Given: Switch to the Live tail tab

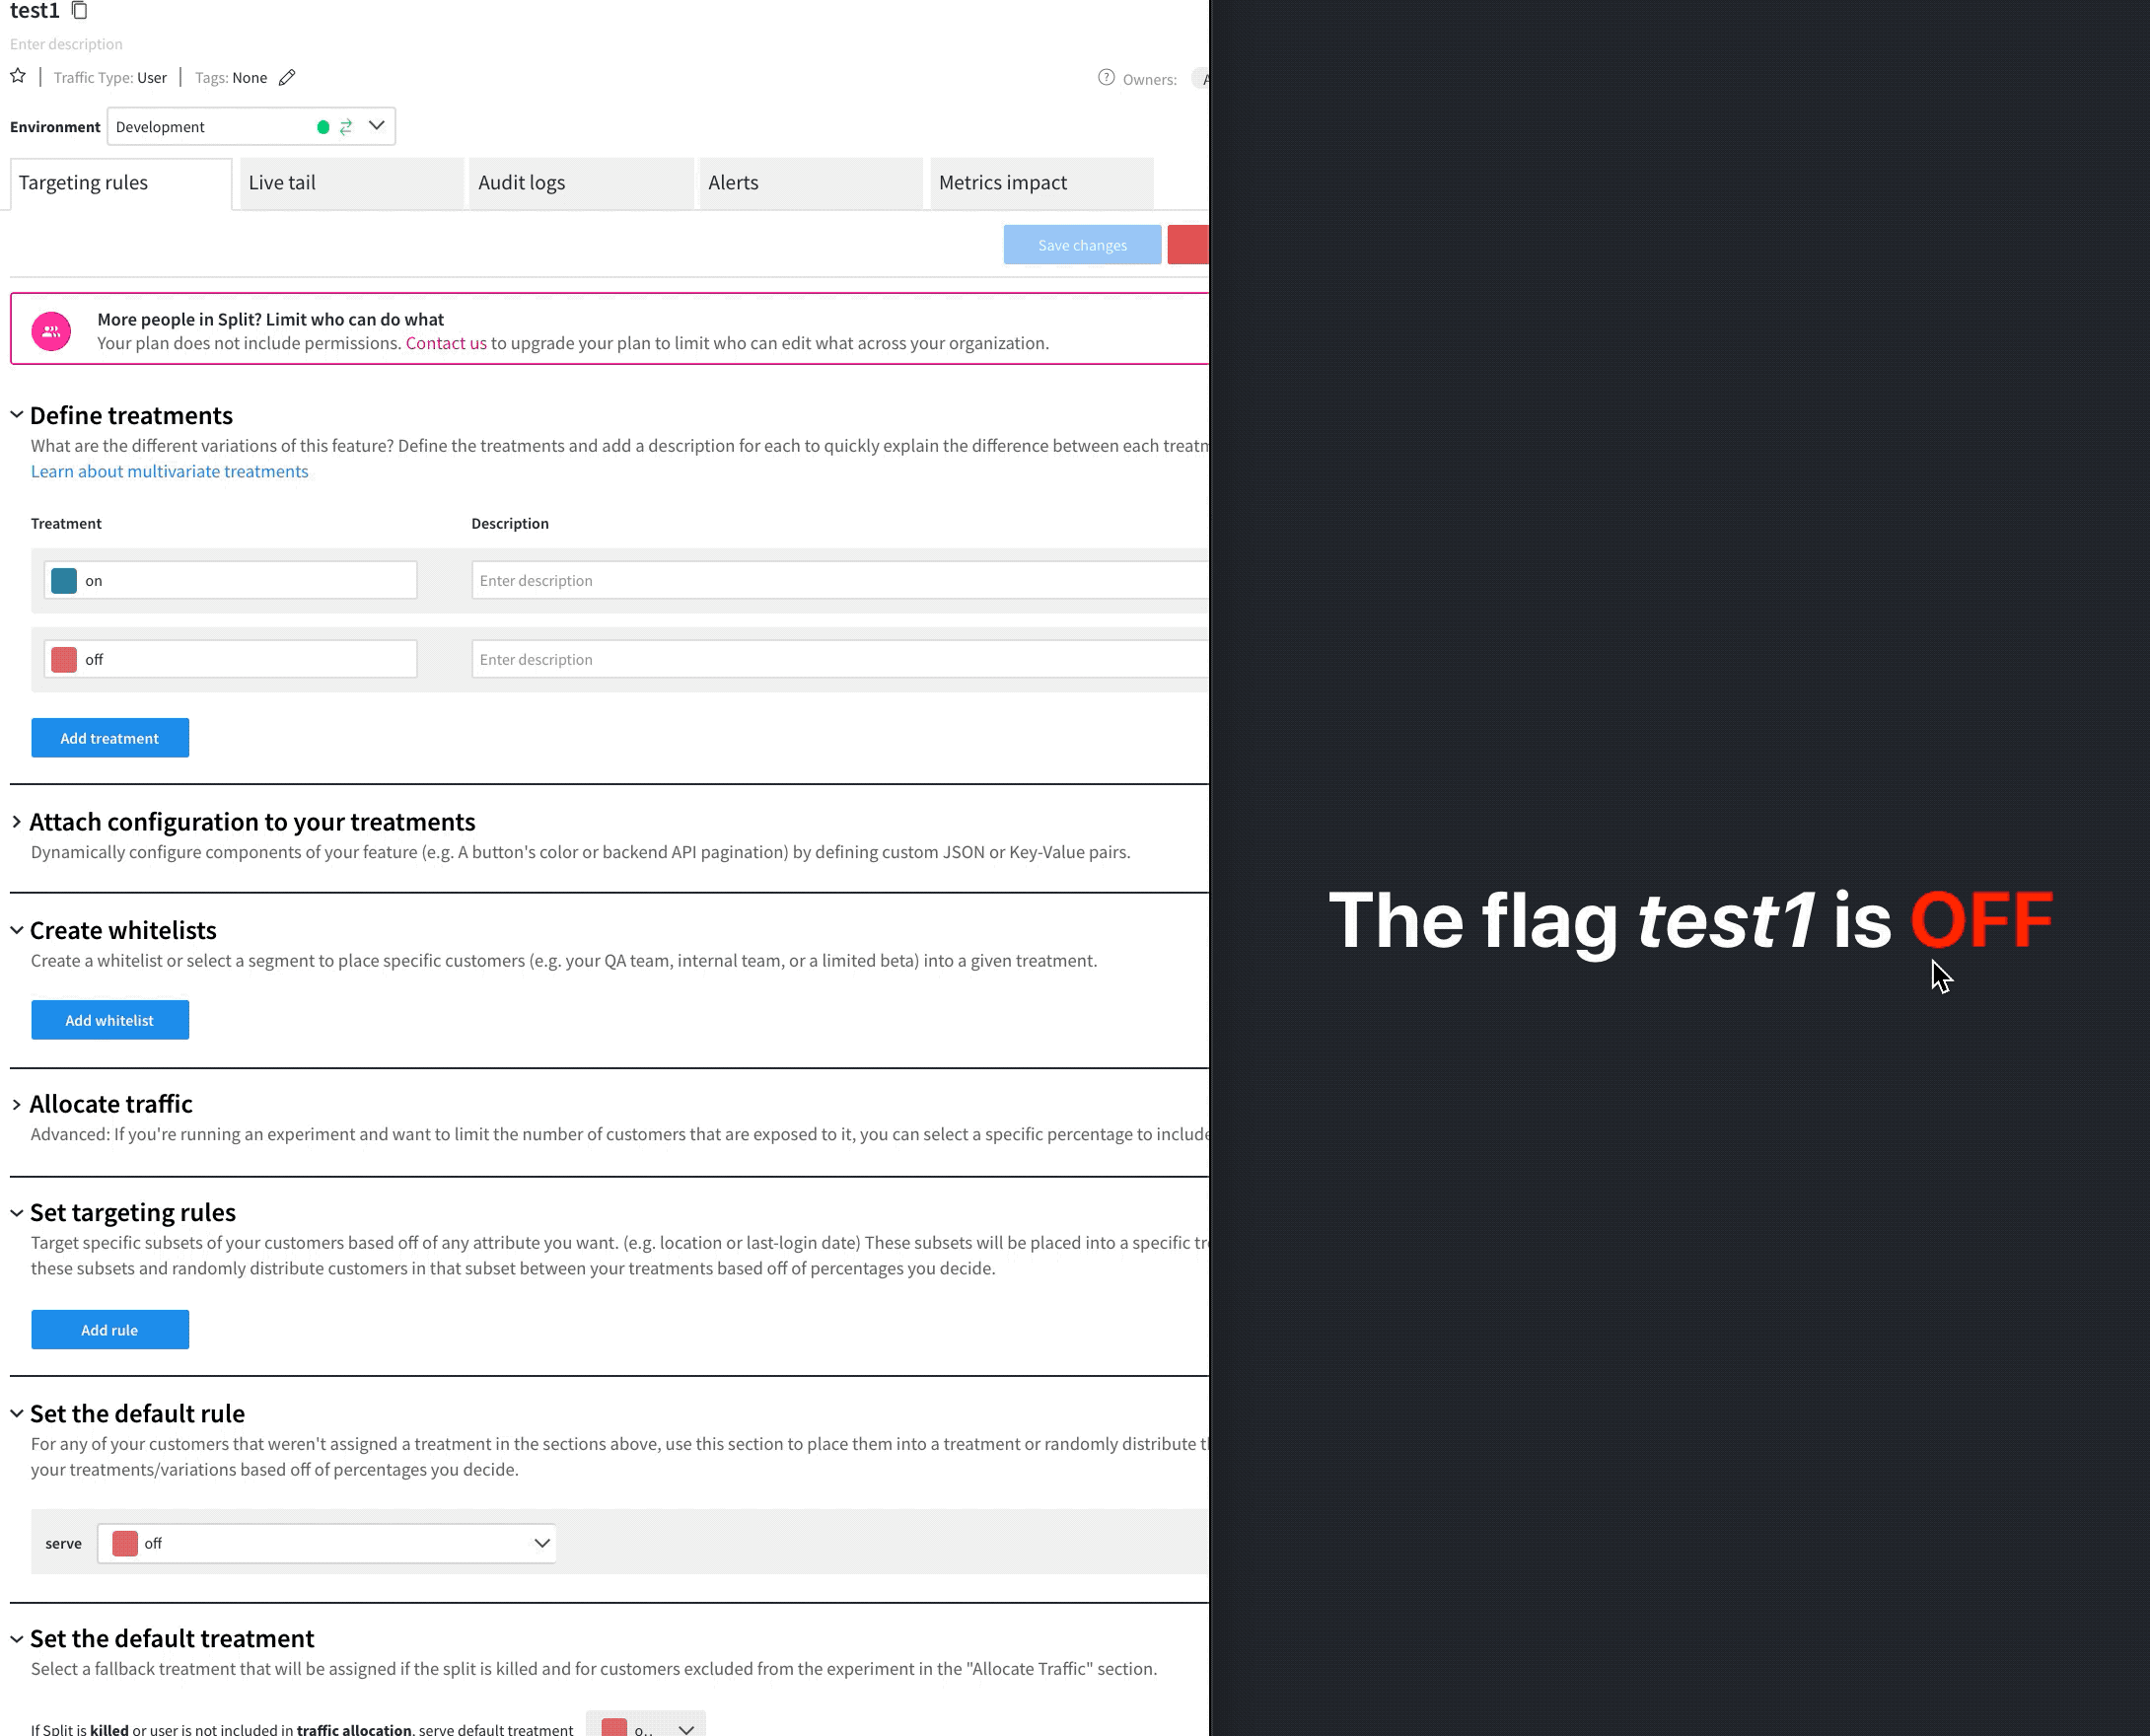Looking at the screenshot, I should pyautogui.click(x=351, y=183).
